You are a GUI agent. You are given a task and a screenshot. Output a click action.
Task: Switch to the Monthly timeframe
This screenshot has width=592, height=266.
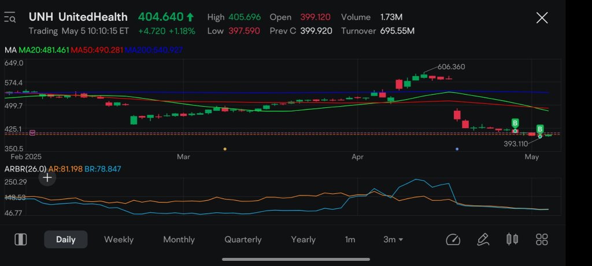pyautogui.click(x=179, y=239)
